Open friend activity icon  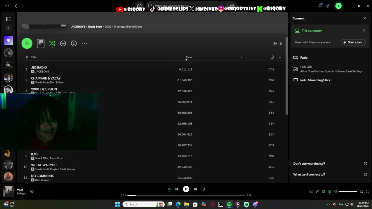tap(328, 6)
